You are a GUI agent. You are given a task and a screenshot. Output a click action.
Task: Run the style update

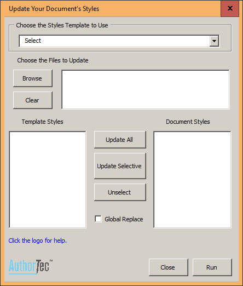click(x=212, y=267)
